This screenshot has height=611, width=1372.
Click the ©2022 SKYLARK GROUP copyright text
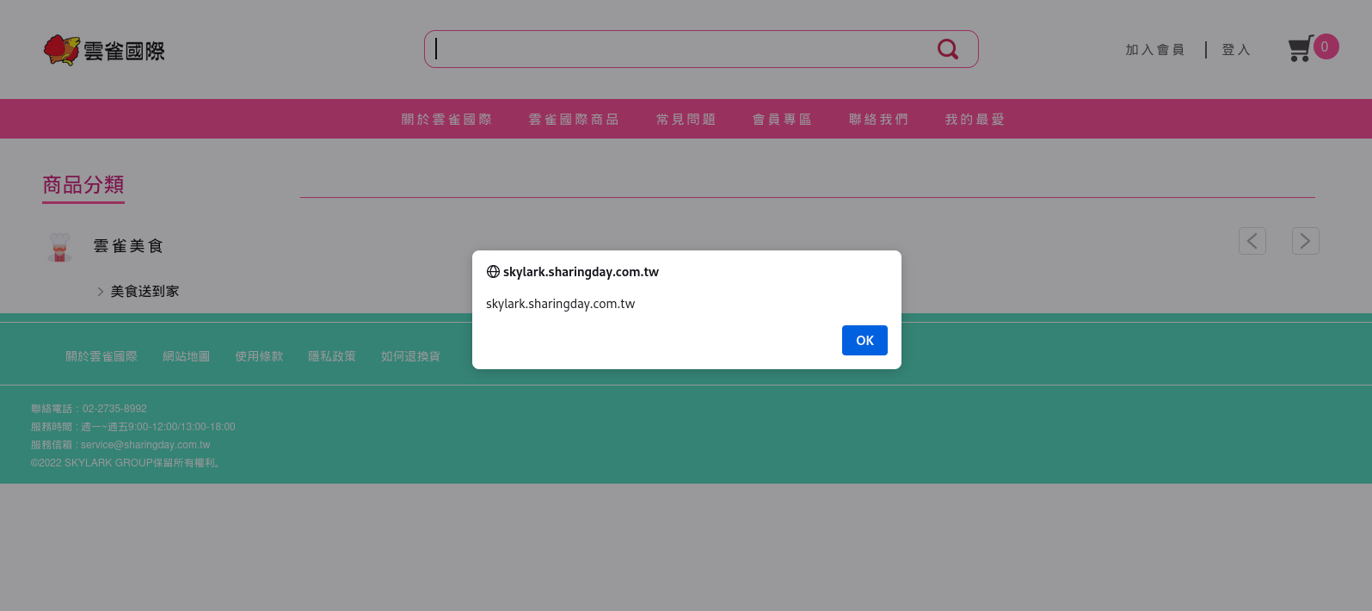[127, 463]
